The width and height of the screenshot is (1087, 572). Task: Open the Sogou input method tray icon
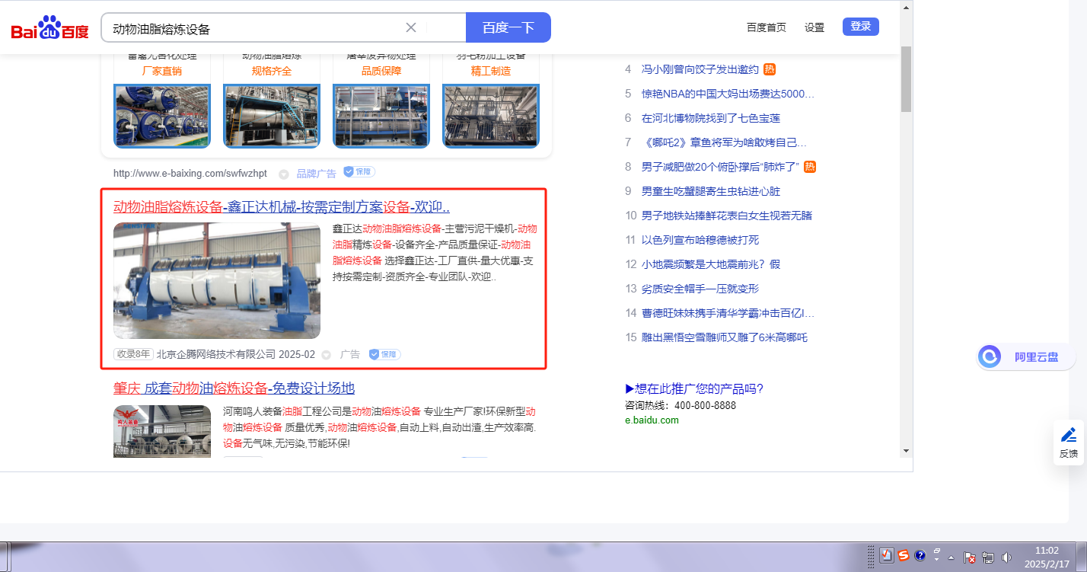tap(904, 556)
